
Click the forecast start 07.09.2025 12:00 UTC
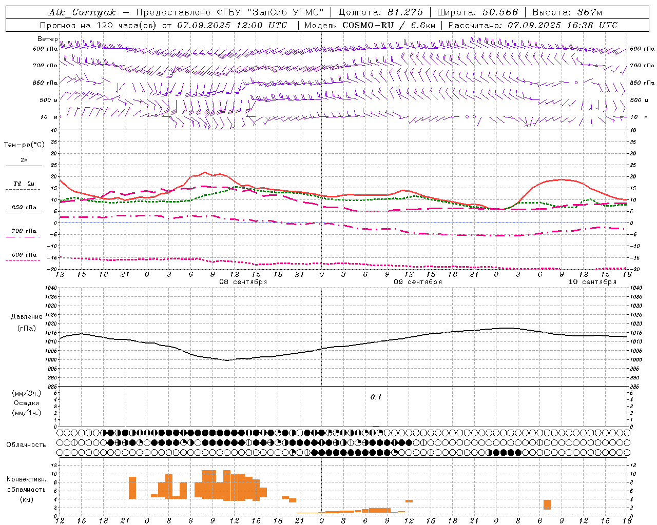click(x=232, y=25)
